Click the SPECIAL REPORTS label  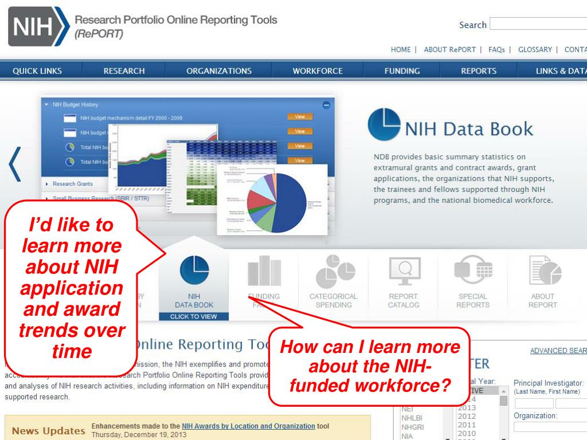tap(473, 300)
